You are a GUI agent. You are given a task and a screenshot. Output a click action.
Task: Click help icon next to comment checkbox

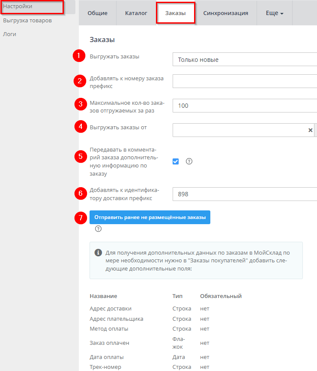tap(189, 161)
